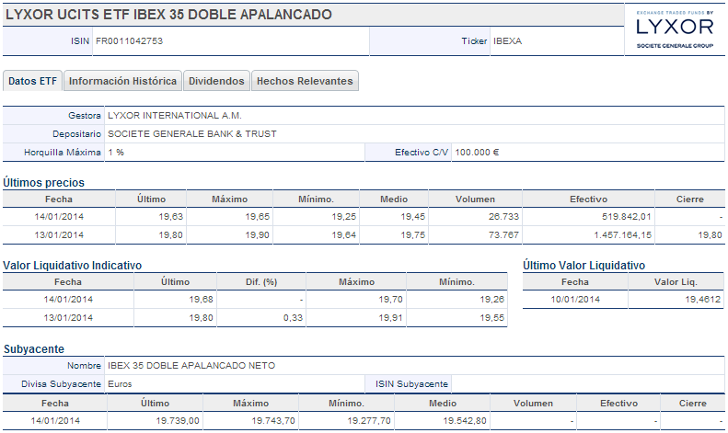
Task: Click the volume value 73.767
Action: (x=503, y=235)
